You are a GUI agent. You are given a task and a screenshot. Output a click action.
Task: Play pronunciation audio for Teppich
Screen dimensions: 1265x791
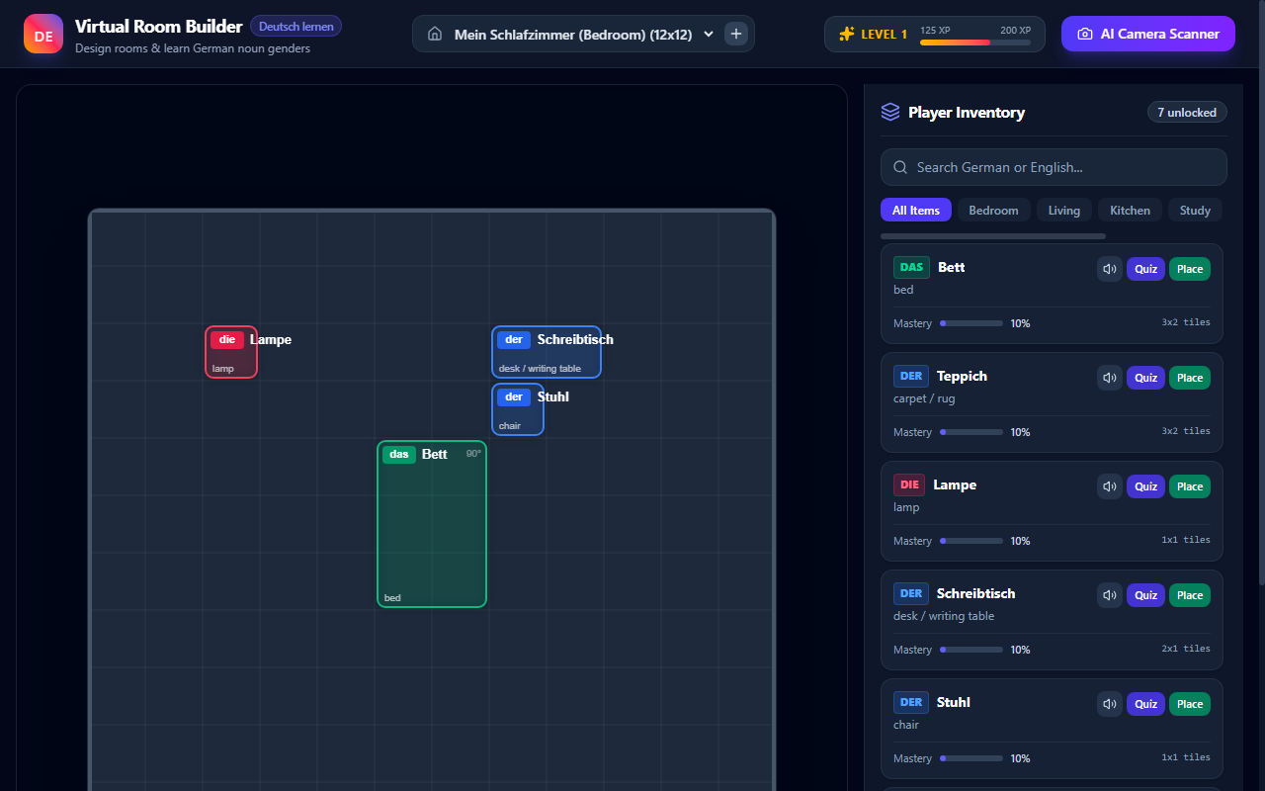1110,378
